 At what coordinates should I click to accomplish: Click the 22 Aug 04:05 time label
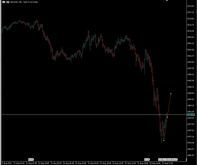tap(44, 163)
